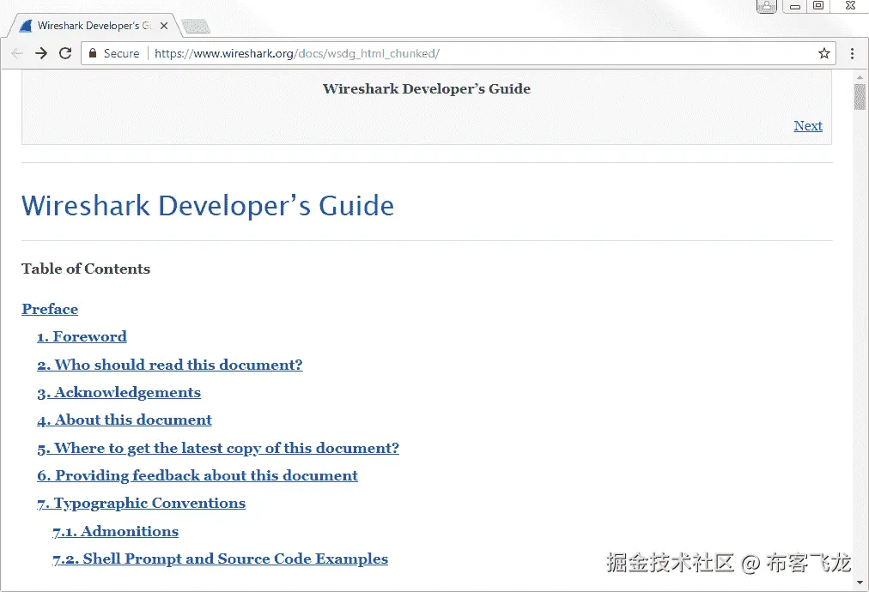Open the 1. Foreword link

82,336
